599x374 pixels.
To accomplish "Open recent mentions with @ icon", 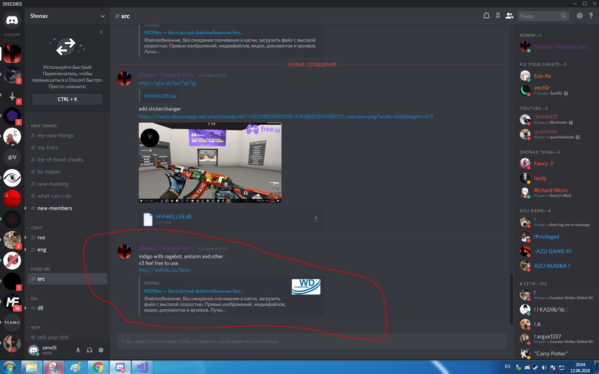I will pyautogui.click(x=580, y=16).
